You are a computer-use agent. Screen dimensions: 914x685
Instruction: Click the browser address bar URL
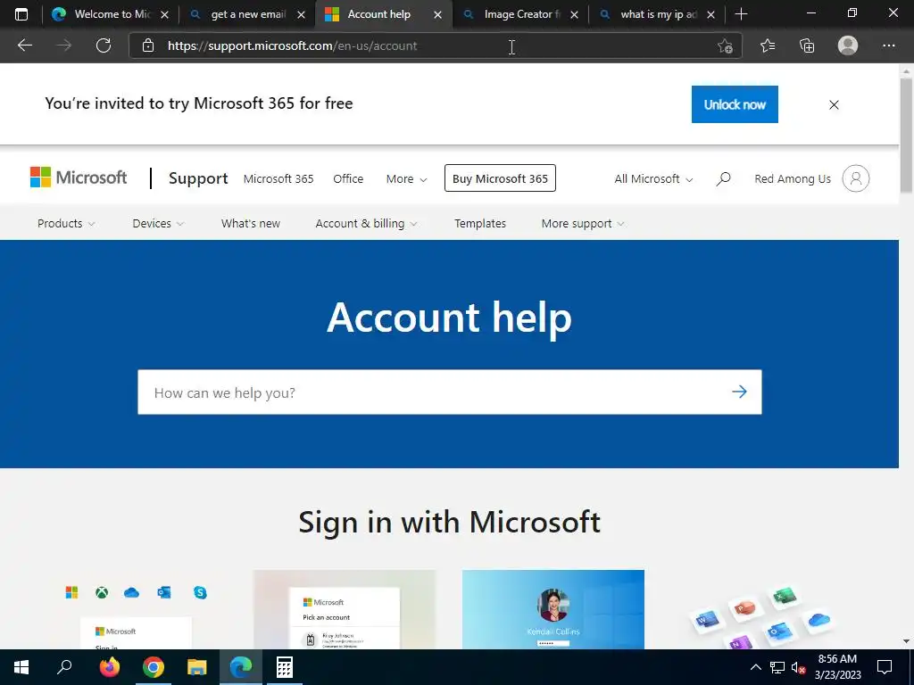(293, 45)
